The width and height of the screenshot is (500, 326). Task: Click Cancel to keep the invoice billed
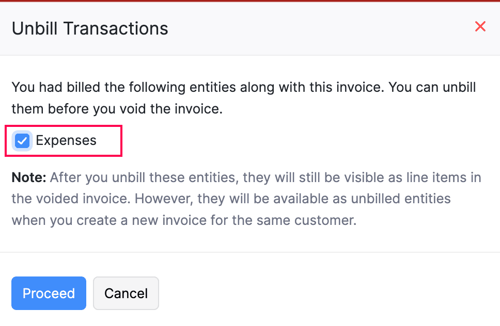[126, 293]
